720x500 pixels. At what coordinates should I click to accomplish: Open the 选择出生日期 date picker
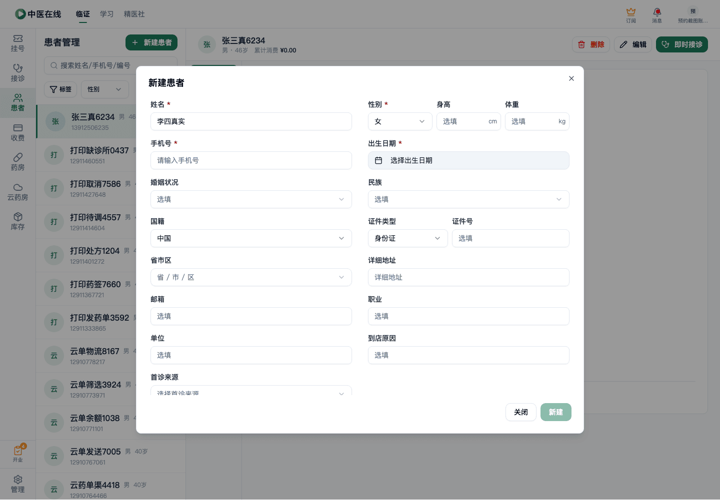pyautogui.click(x=468, y=160)
